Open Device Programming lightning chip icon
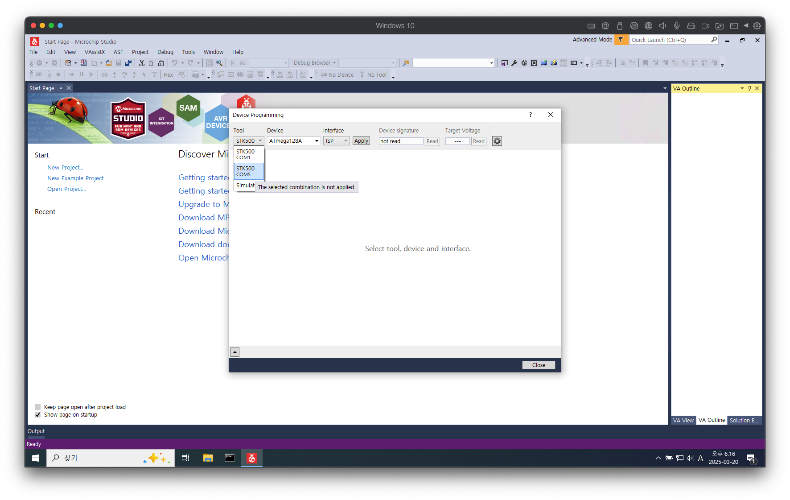The image size is (790, 500). pos(554,63)
